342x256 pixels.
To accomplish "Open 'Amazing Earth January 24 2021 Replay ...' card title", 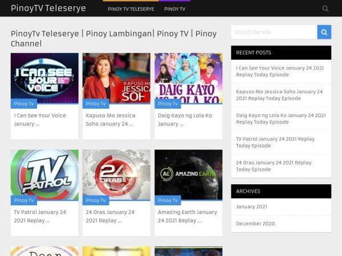I will (188, 216).
